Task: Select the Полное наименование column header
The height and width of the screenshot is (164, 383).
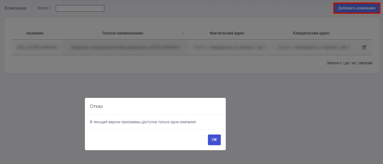Action: 122,33
